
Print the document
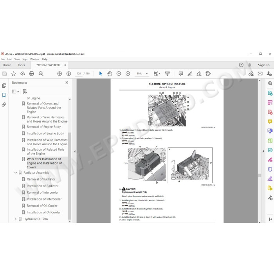(x=32, y=74)
